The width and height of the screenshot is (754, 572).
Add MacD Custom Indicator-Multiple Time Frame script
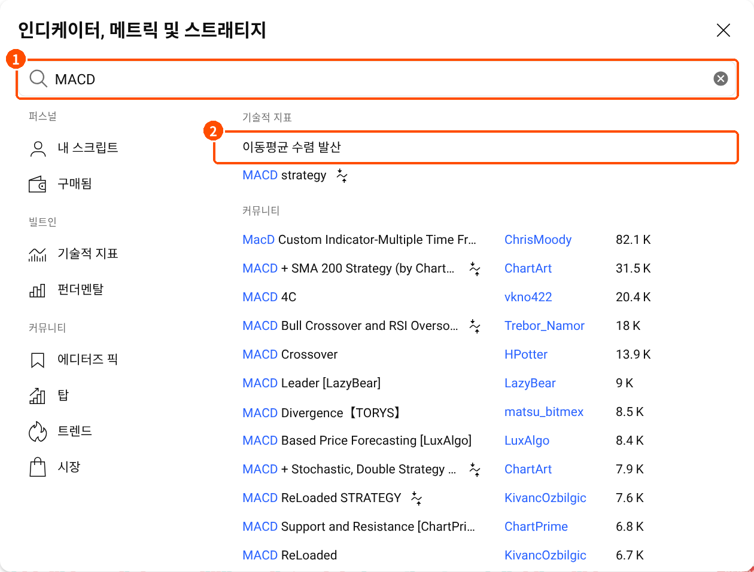[359, 240]
